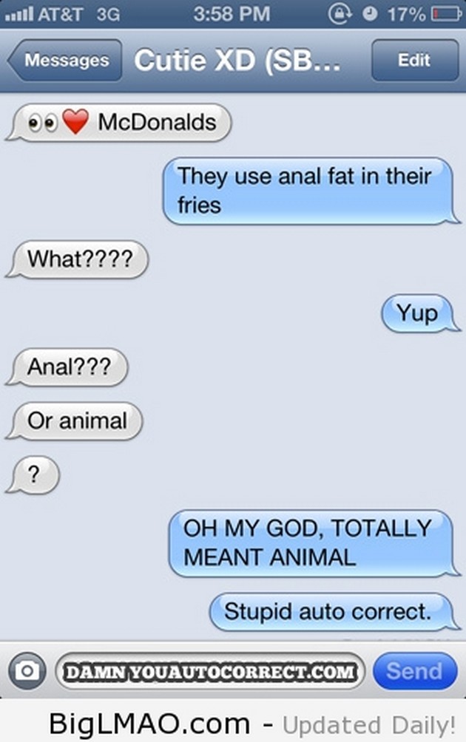Tap the alarm clock icon in status bar
This screenshot has height=742, width=466.
tap(370, 14)
